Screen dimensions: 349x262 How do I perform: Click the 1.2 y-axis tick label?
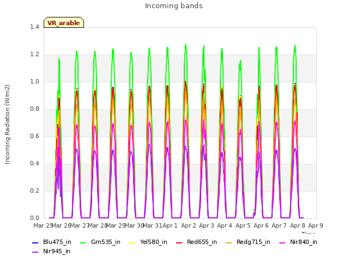tap(34, 55)
